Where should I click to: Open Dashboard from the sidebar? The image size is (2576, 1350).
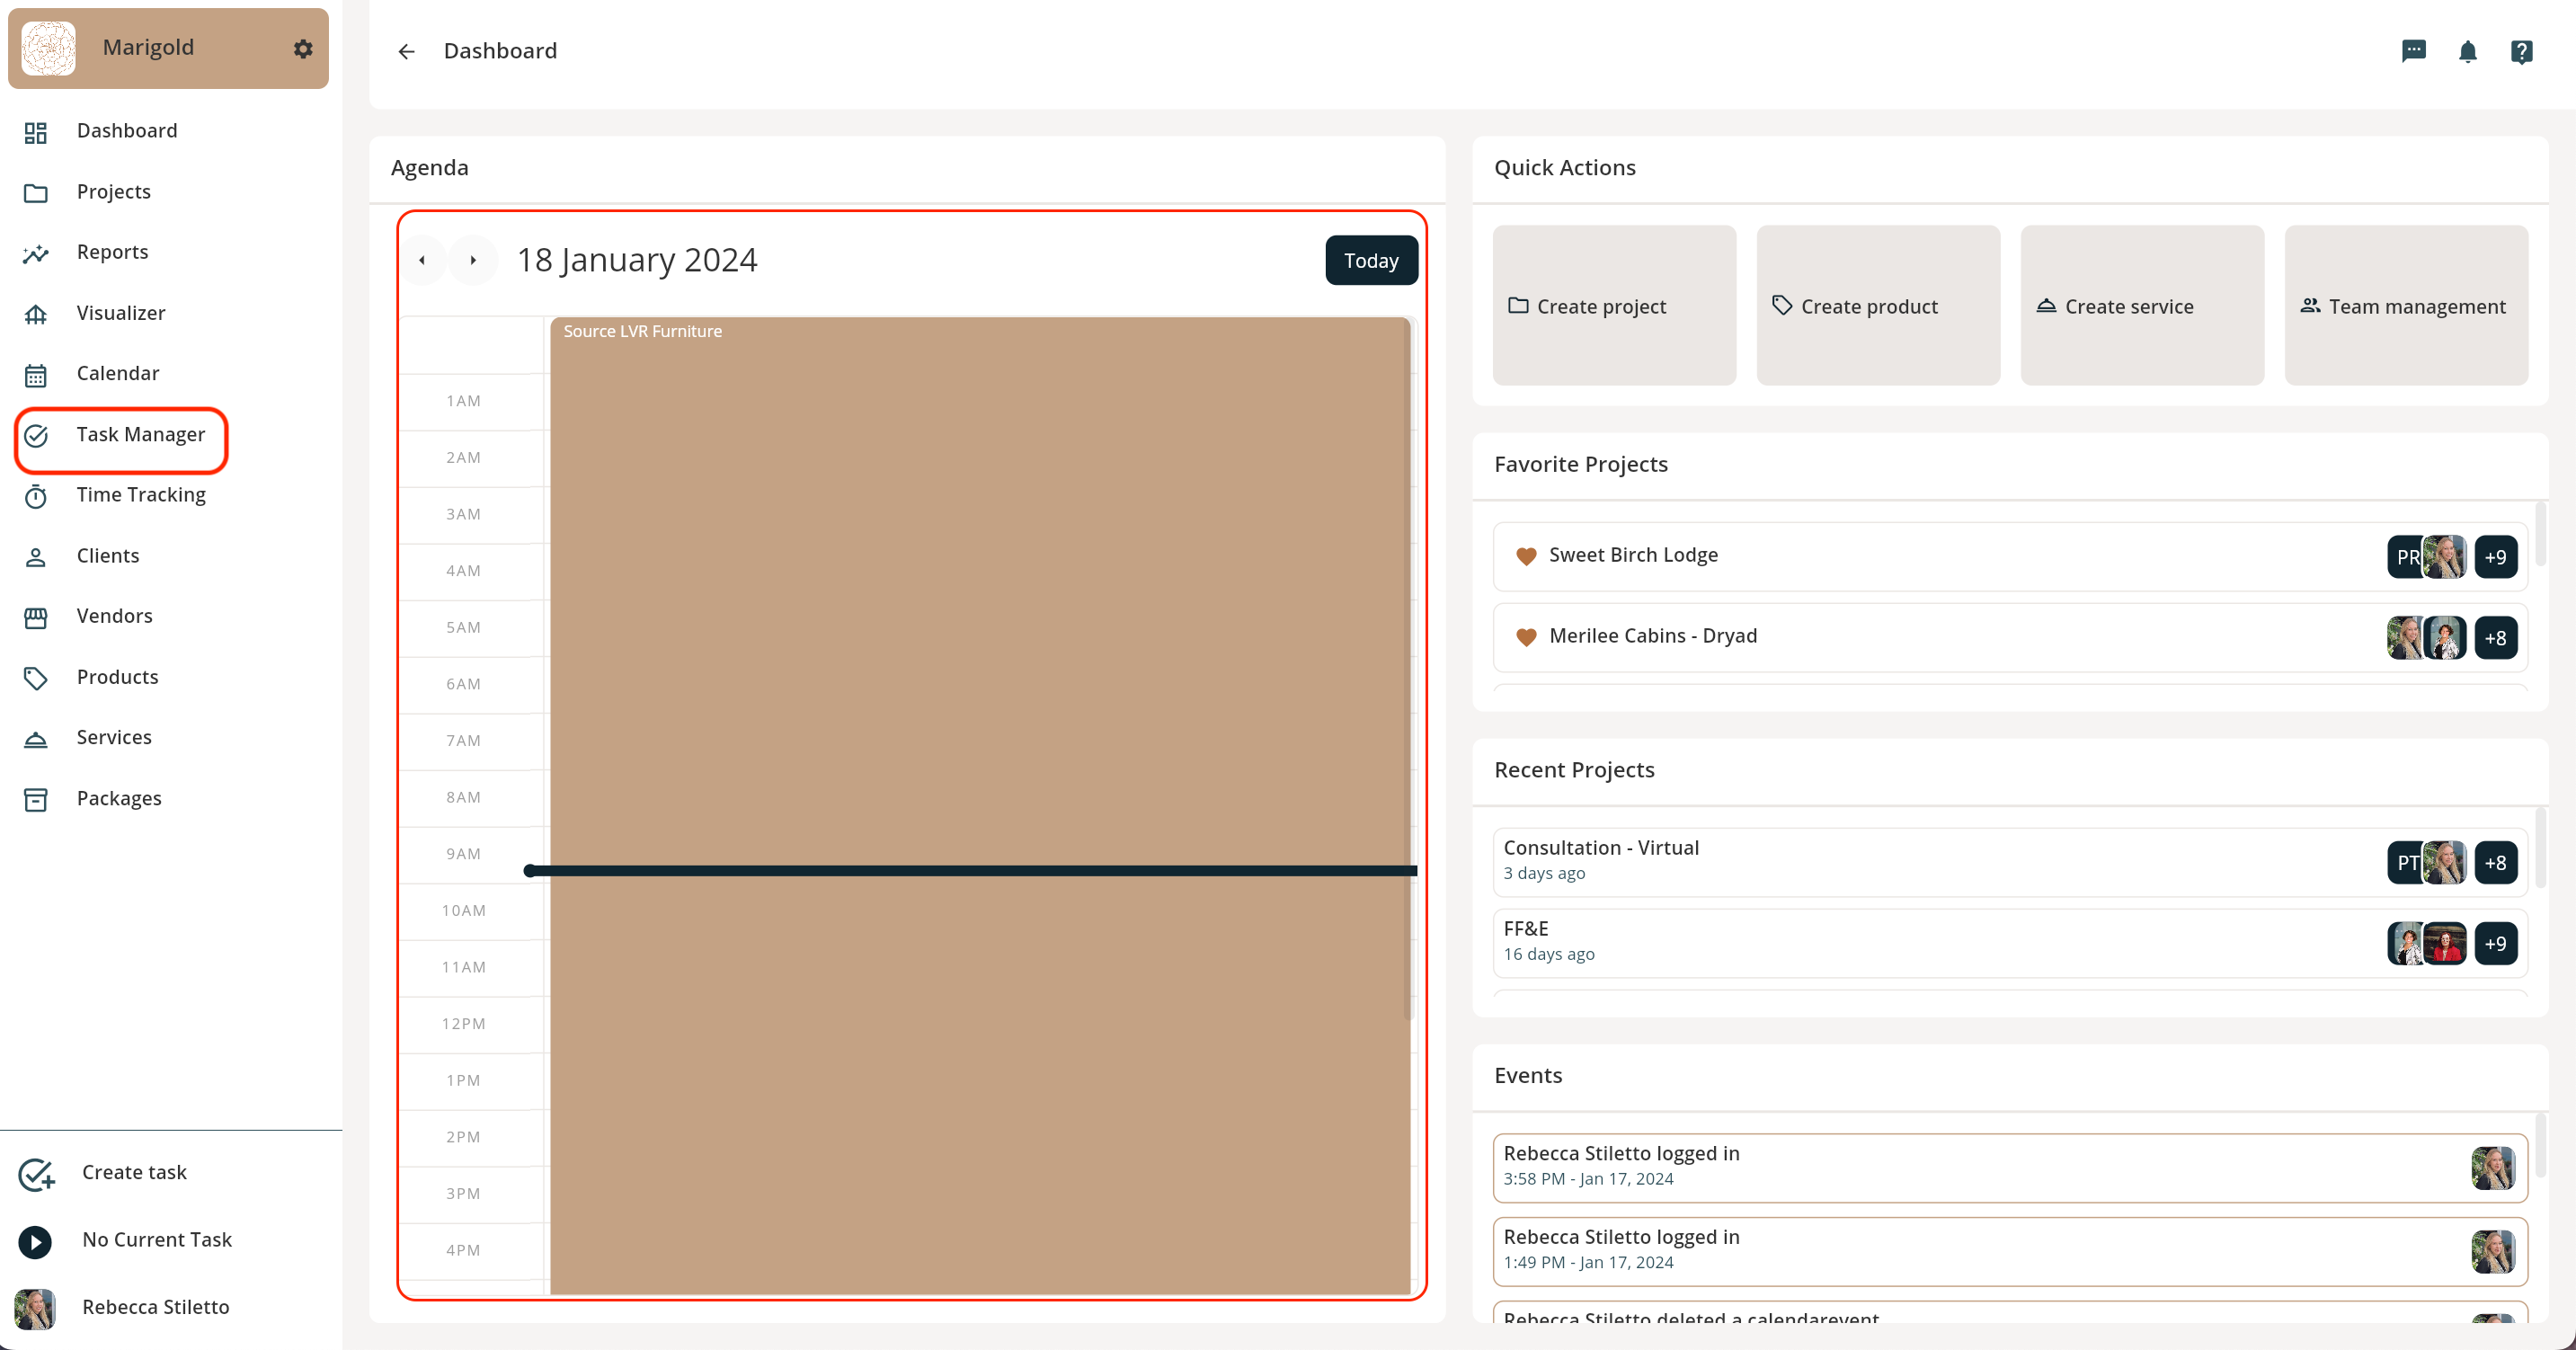126,131
